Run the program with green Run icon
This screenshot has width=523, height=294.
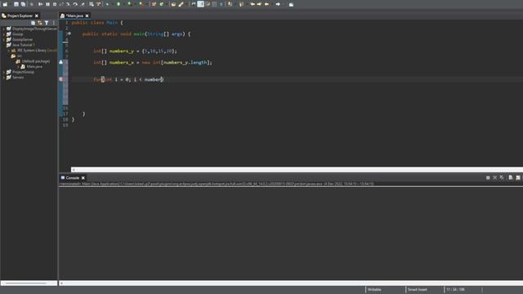pos(118,4)
